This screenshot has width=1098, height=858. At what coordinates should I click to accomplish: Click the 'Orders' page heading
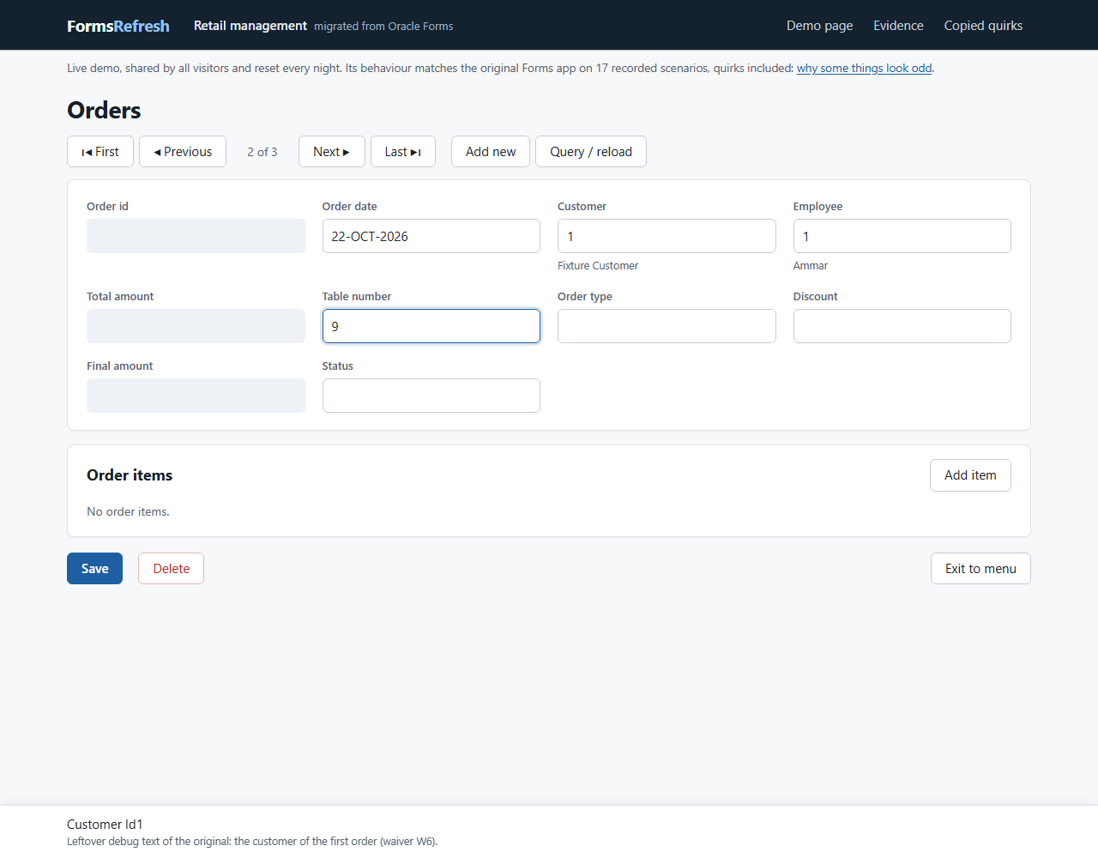pyautogui.click(x=104, y=111)
